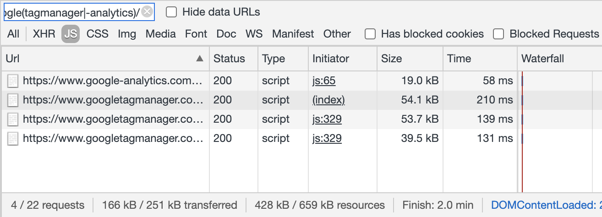Click file icon of the 54.1 kB request
602x217 pixels.
13,101
